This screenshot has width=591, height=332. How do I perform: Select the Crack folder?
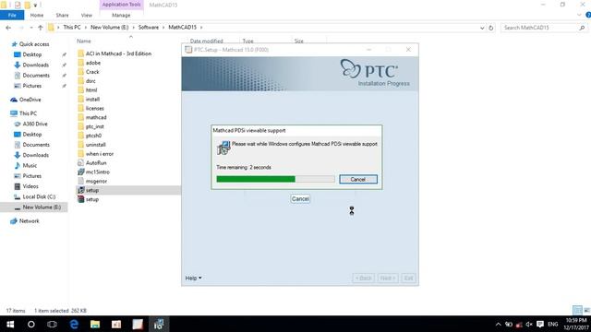click(92, 72)
